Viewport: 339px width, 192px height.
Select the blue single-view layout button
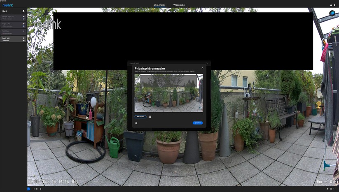(x=29, y=189)
